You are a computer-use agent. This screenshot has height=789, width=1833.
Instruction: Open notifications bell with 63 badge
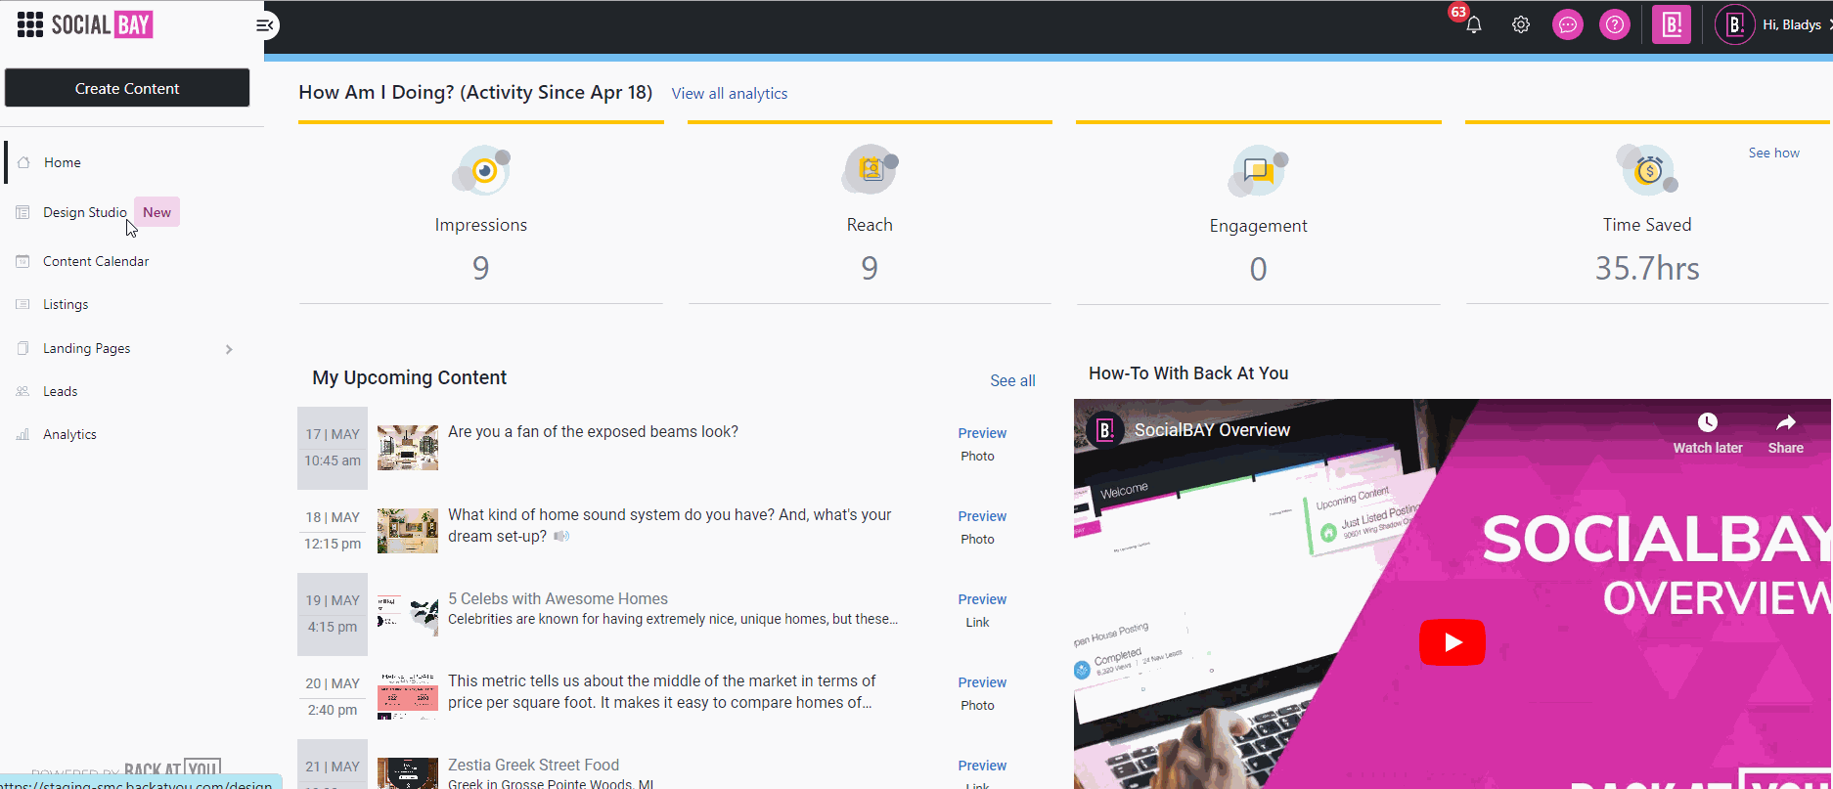[1473, 24]
